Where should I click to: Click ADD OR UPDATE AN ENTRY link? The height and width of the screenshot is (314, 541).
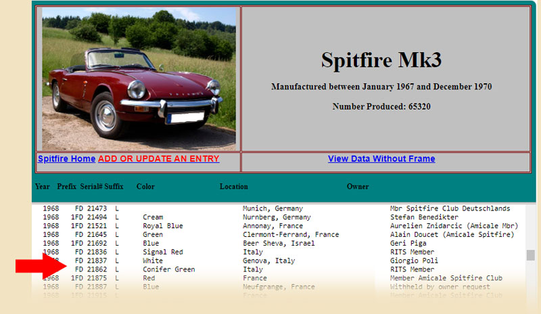[x=158, y=159]
